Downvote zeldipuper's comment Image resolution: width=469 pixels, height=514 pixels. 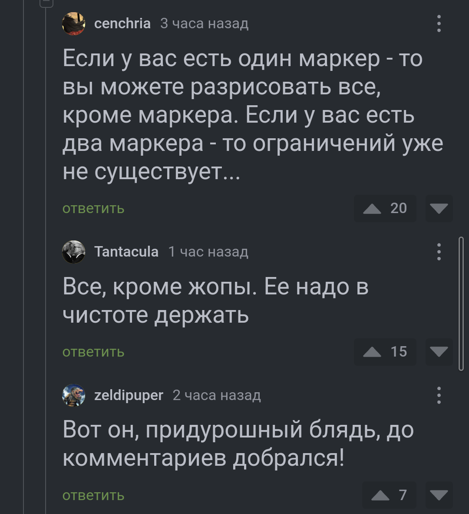click(439, 495)
